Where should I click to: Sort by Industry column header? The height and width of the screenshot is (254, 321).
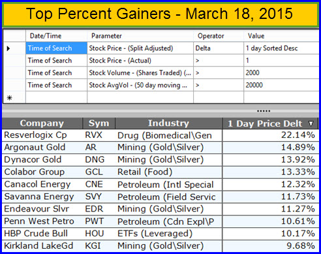(168, 123)
